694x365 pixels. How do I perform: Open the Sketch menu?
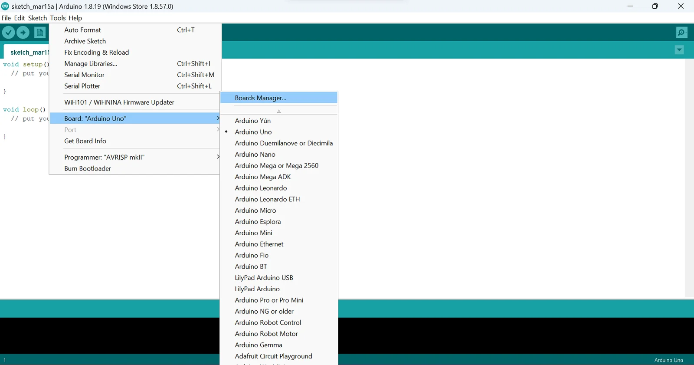click(37, 18)
